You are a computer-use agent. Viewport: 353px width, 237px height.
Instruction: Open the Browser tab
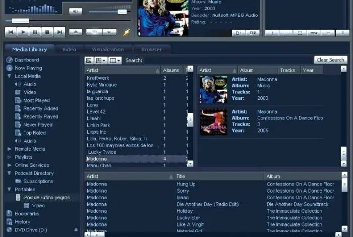click(x=151, y=49)
